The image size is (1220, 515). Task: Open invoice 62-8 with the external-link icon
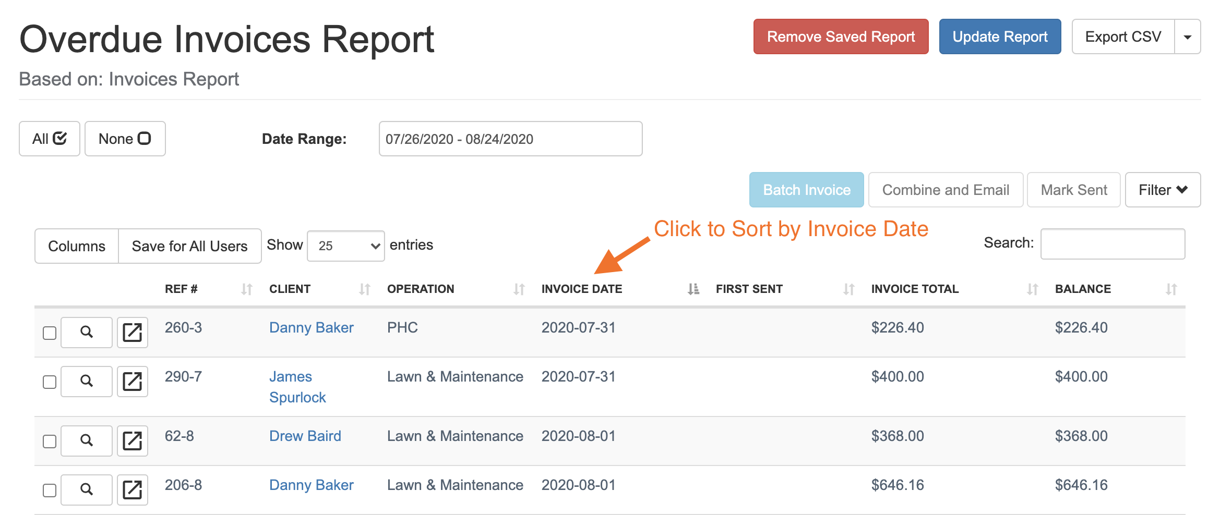point(132,440)
